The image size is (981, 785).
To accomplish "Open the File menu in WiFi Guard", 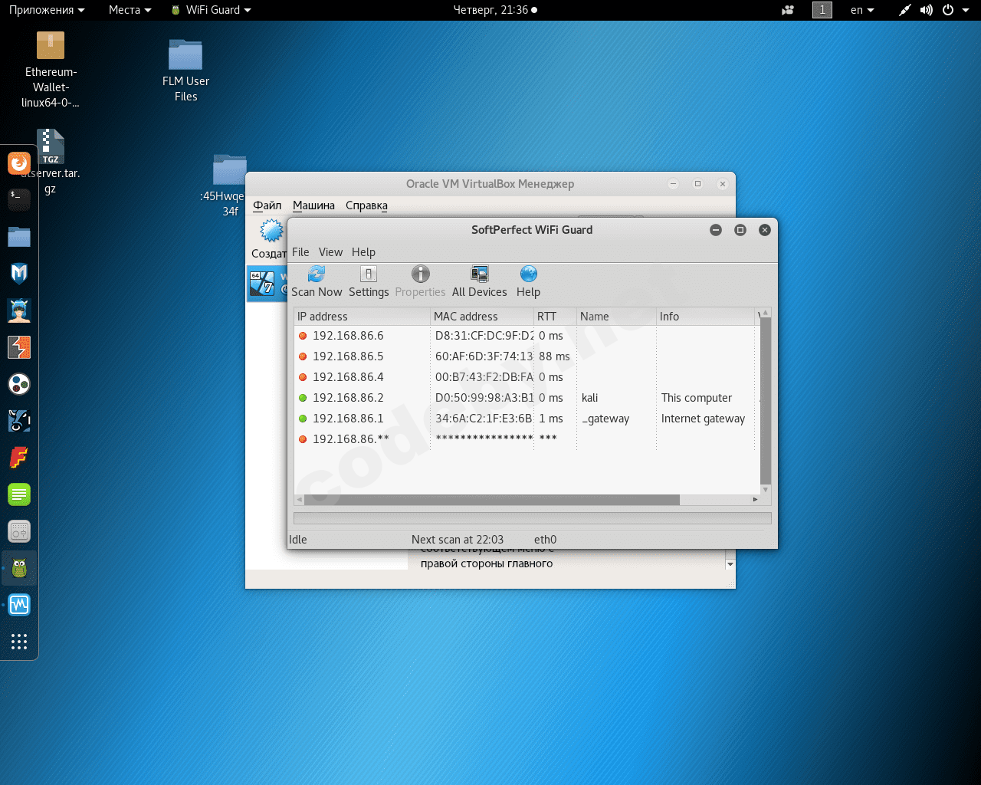I will click(300, 252).
